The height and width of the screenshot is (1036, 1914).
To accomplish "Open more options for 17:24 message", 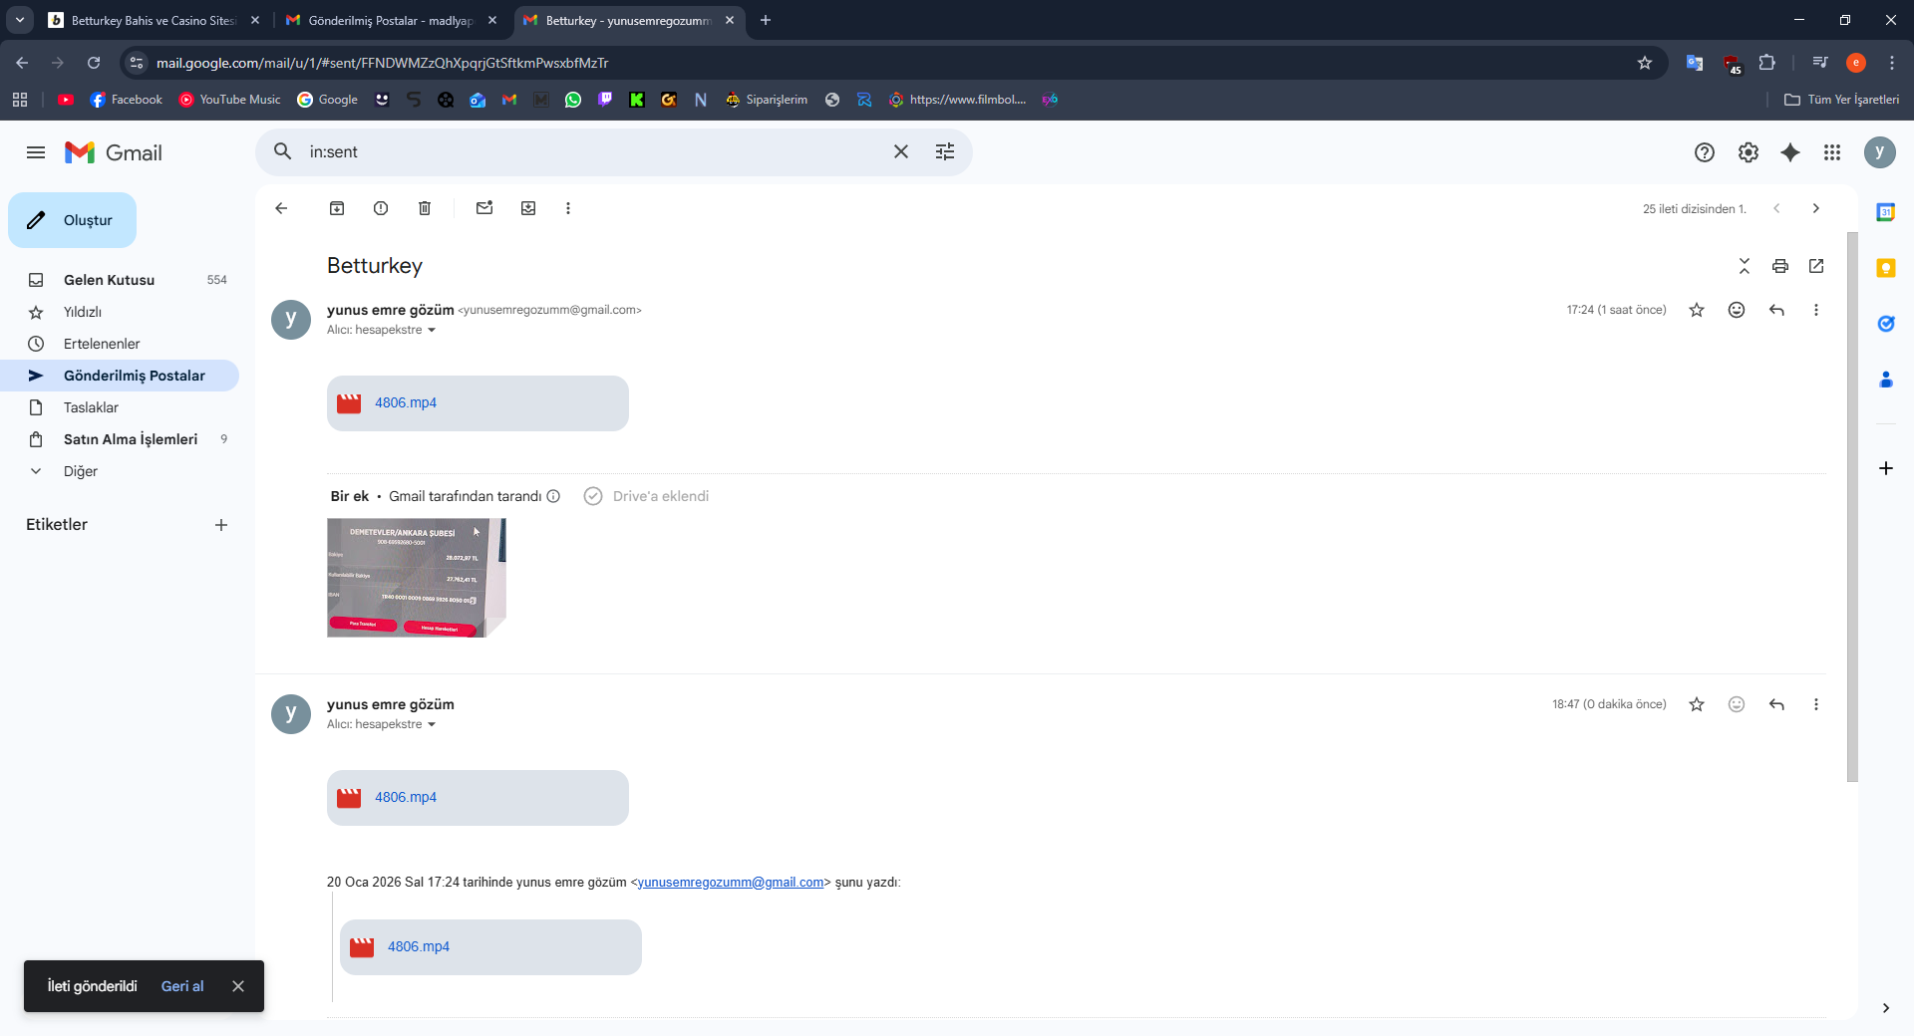I will (1816, 310).
